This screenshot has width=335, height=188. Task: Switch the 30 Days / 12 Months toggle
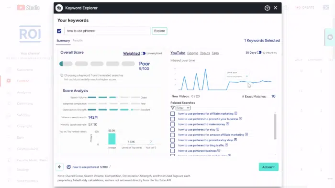[x=259, y=53]
